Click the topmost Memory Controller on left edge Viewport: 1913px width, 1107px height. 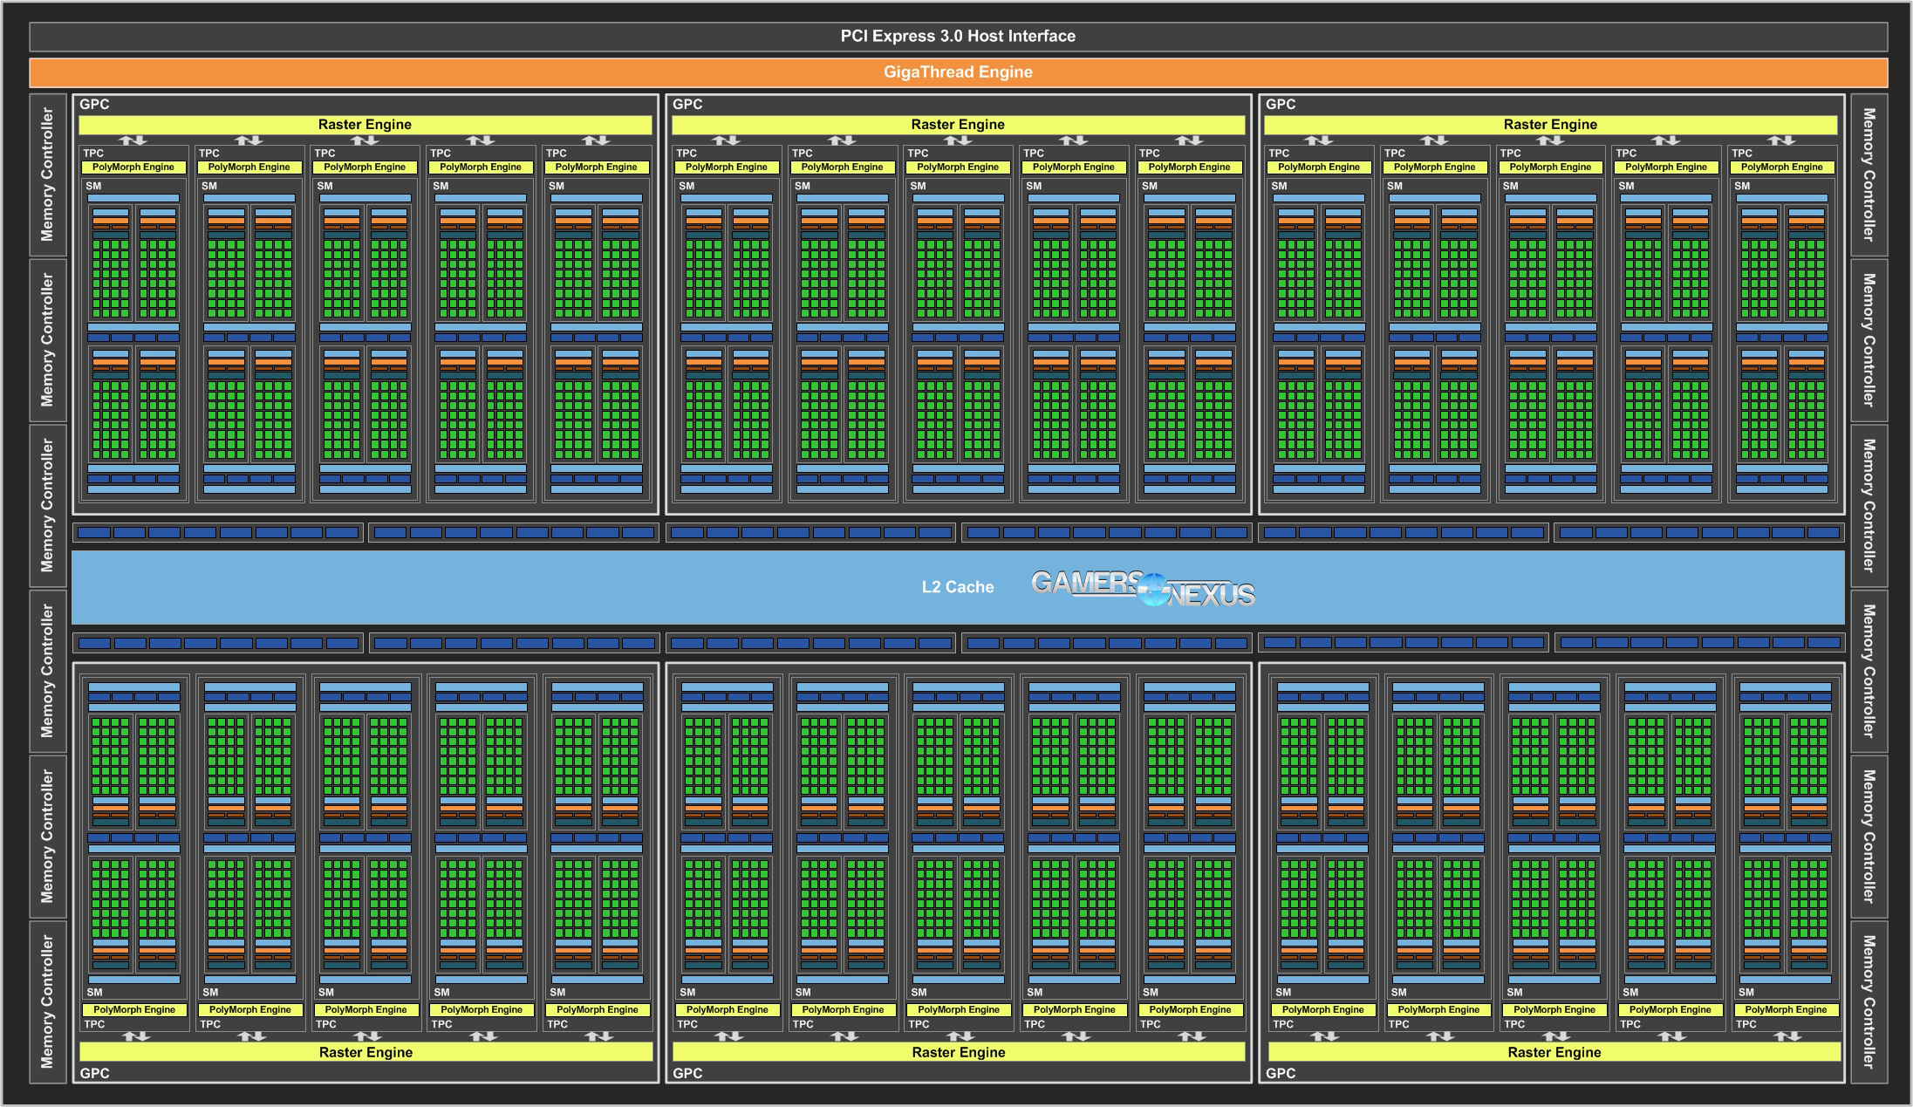point(47,174)
